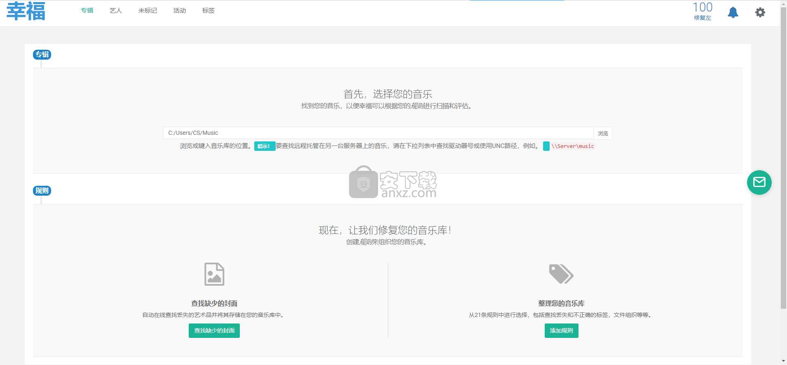The height and width of the screenshot is (365, 787).
Task: Open the 标签 tab
Action: pyautogui.click(x=208, y=11)
